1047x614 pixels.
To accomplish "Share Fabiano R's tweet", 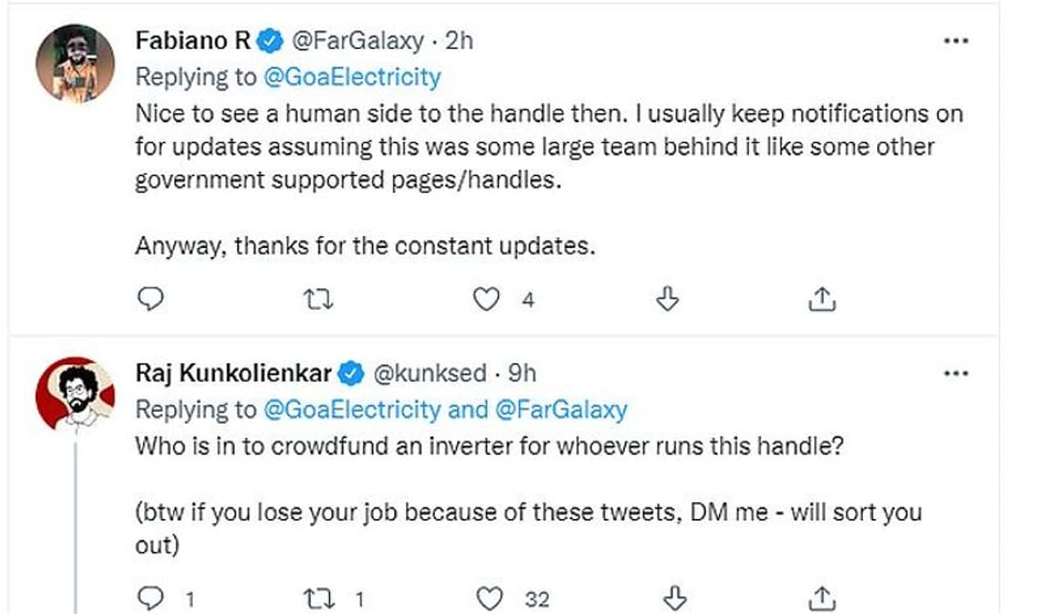I will coord(821,300).
